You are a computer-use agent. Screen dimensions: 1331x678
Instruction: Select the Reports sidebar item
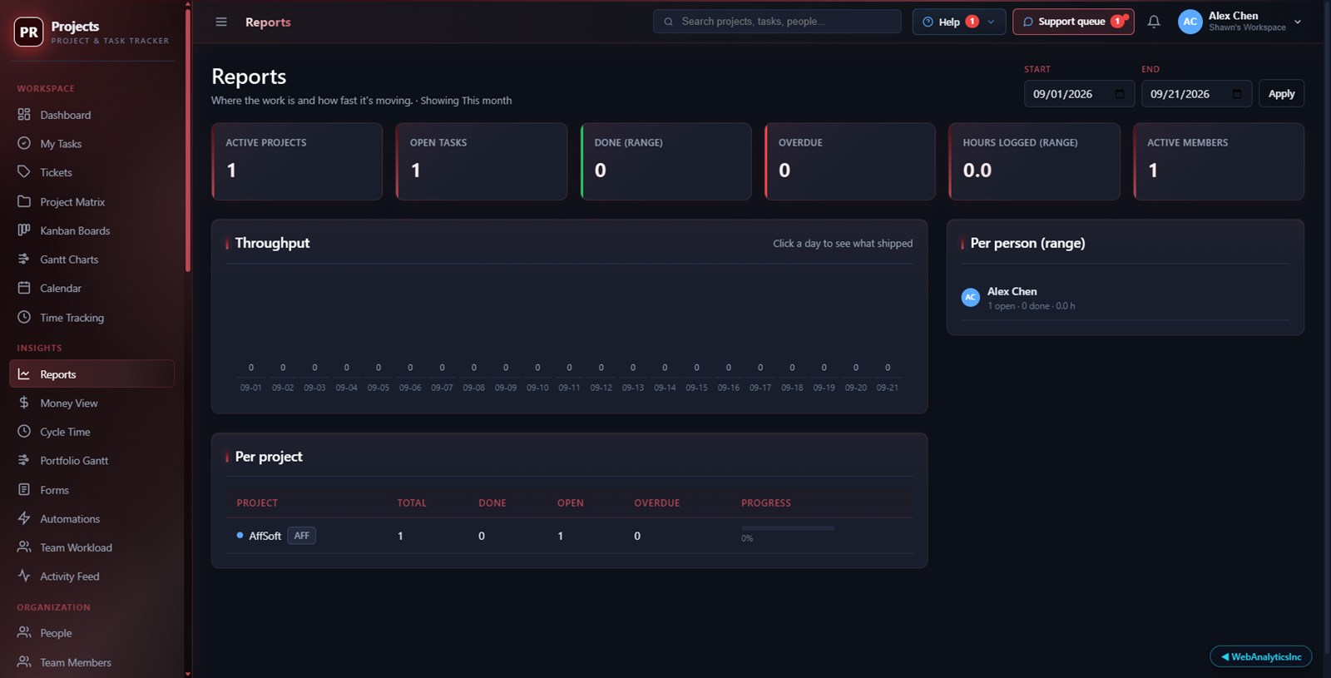pyautogui.click(x=92, y=374)
